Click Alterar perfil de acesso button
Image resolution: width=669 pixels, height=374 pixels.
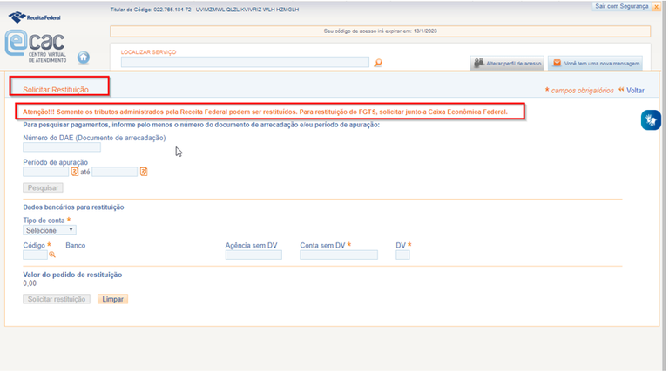pos(507,63)
